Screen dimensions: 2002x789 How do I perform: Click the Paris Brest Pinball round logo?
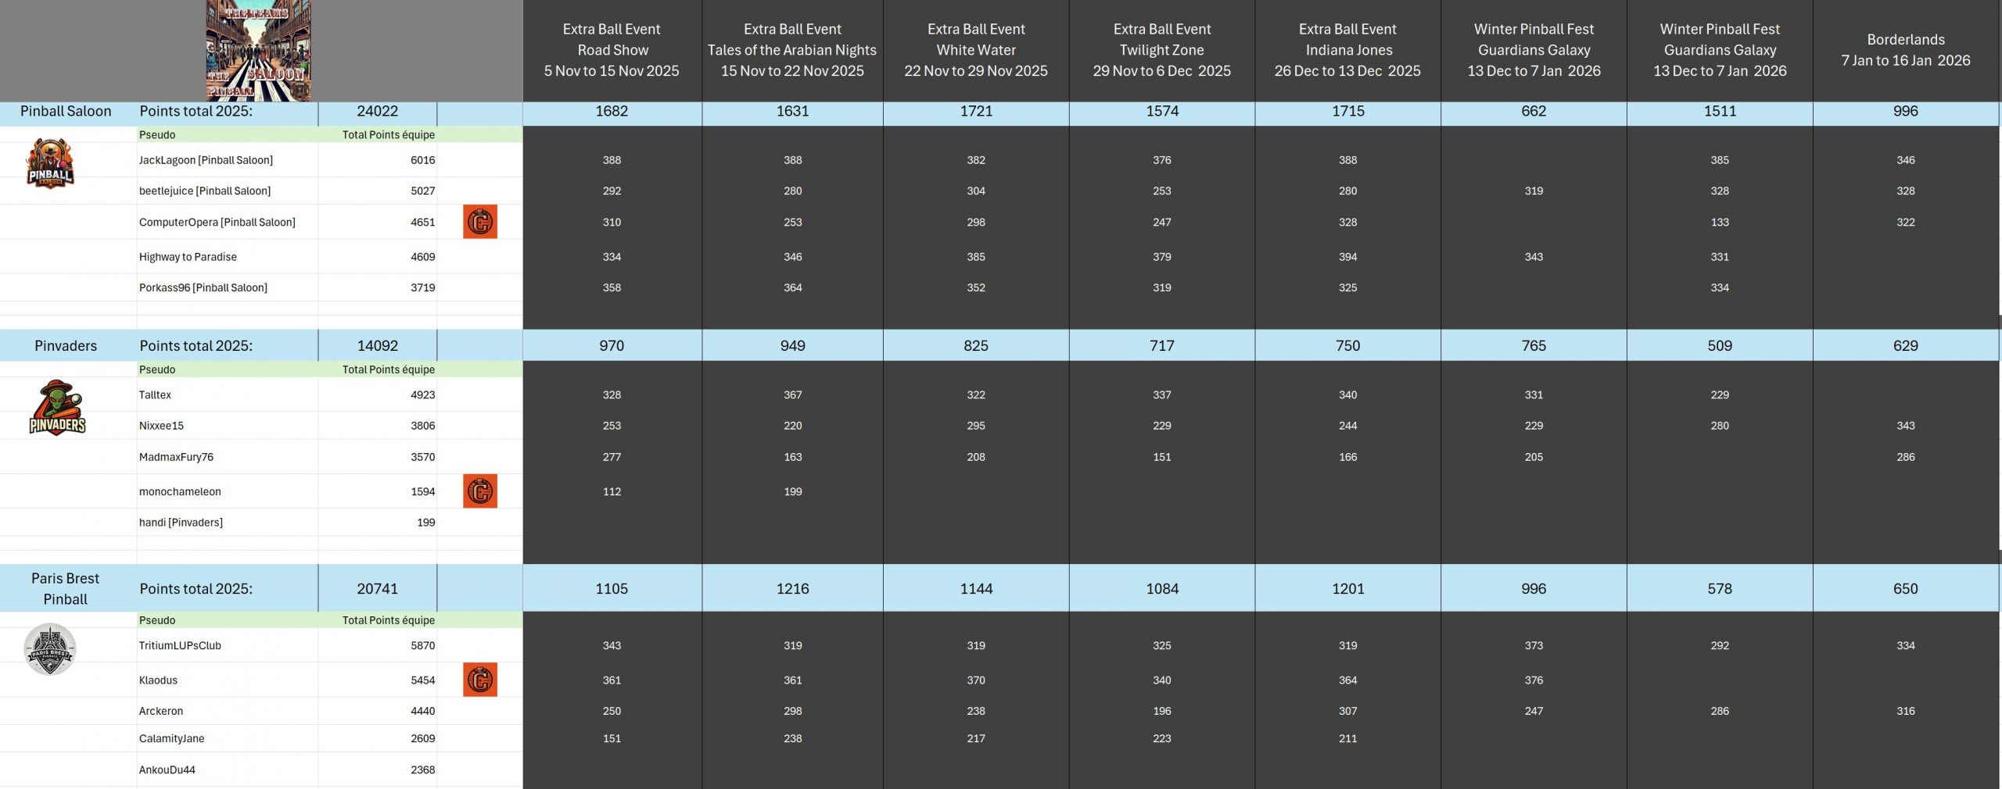tap(50, 649)
